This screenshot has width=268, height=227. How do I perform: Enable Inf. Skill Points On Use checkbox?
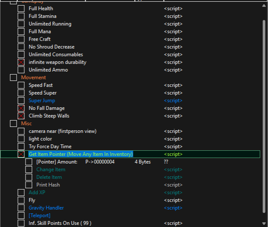21,223
